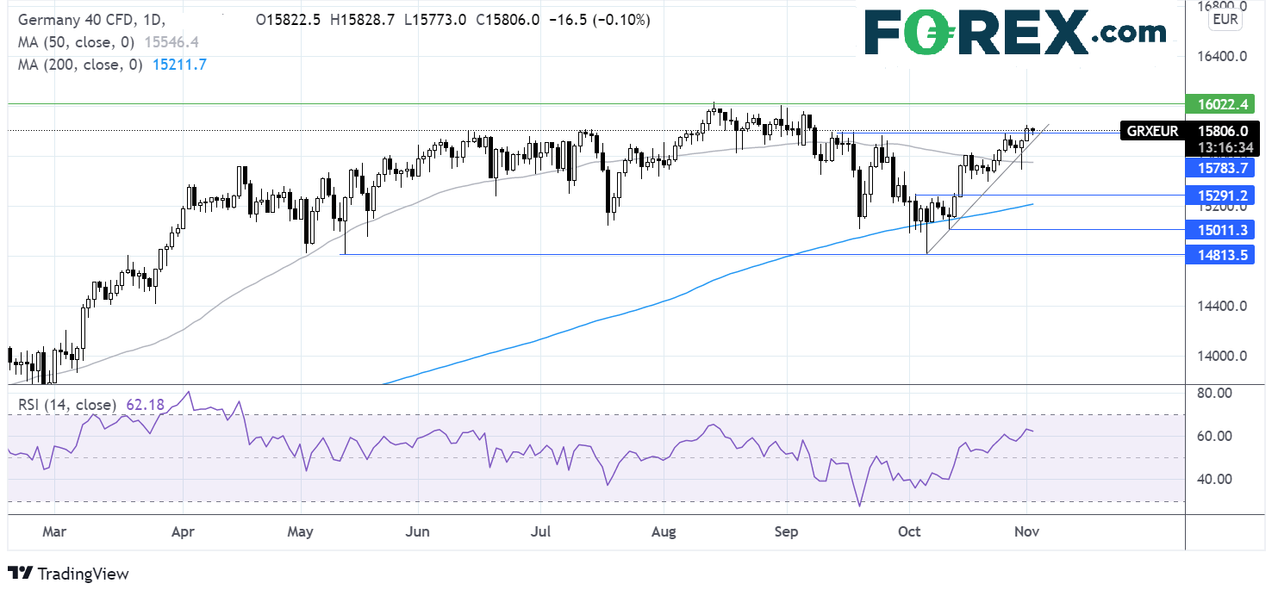This screenshot has width=1278, height=596.
Task: Click the Nov label on the time axis
Action: click(x=1026, y=532)
